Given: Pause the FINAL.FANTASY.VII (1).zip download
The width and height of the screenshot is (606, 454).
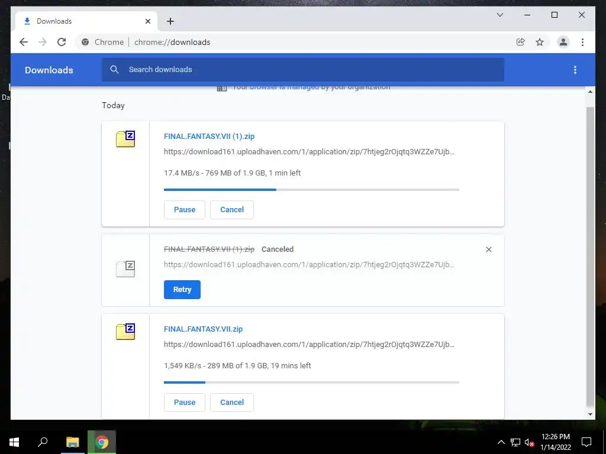Looking at the screenshot, I should [185, 210].
